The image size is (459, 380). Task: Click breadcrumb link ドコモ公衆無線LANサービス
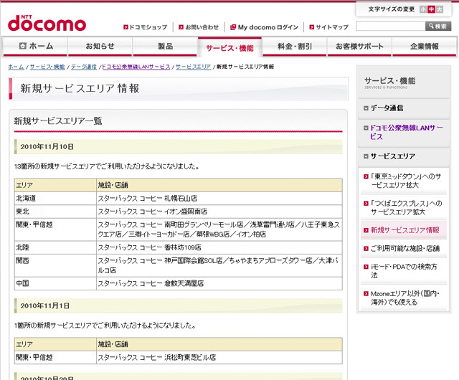point(136,67)
